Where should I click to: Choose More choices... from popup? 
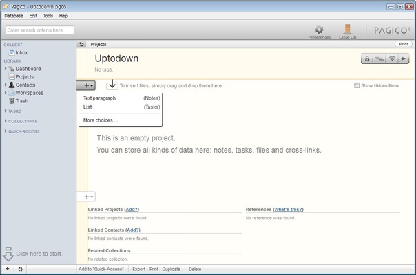[121, 120]
